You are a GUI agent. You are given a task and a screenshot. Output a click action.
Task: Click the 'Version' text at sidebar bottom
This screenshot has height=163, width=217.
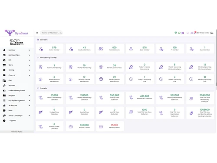(x=17, y=132)
